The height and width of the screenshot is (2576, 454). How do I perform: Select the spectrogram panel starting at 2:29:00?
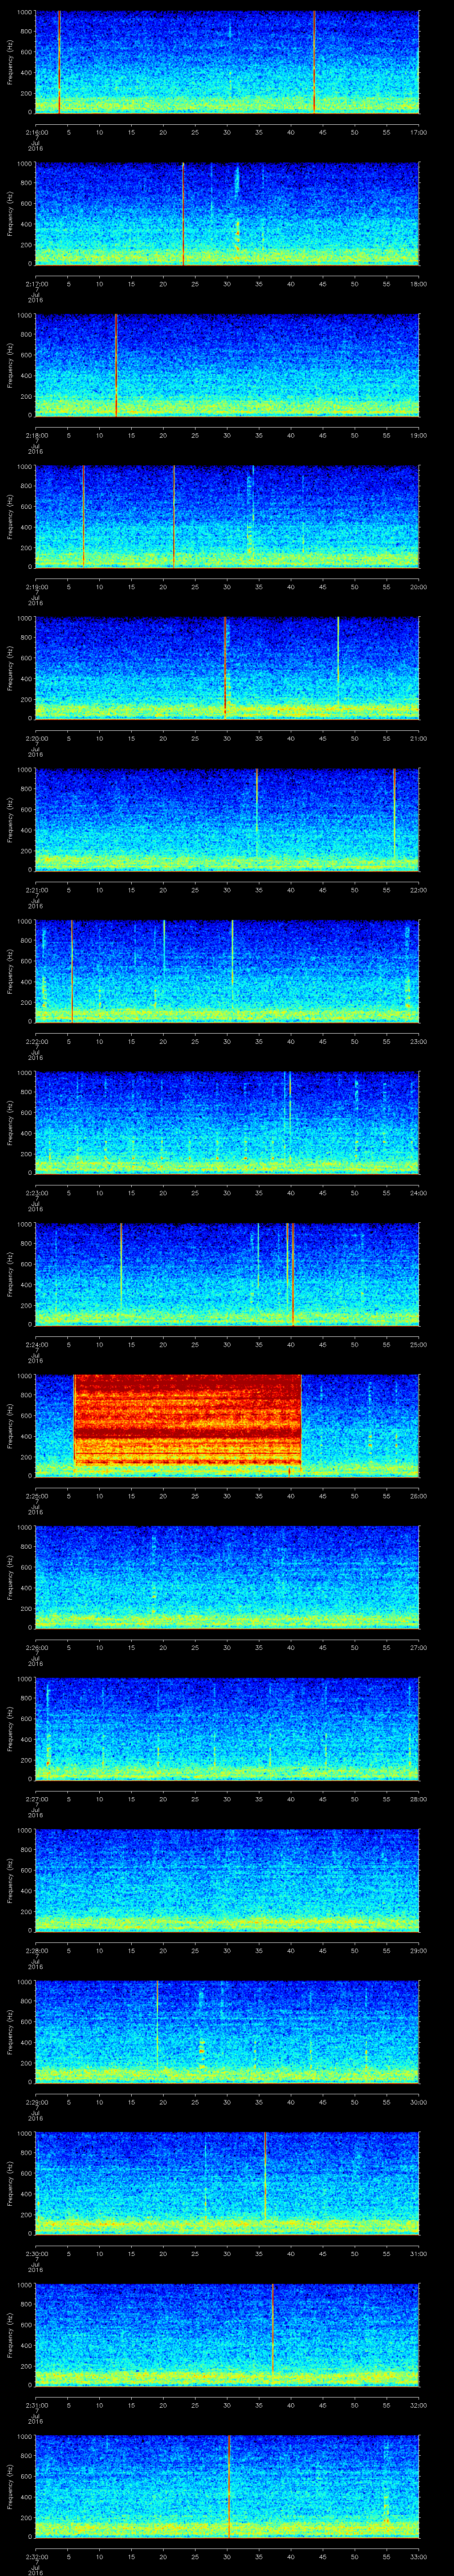[227, 2032]
